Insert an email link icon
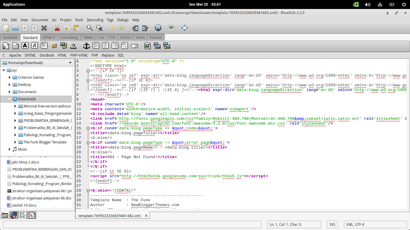Viewport: 410px width, 230px height. click(x=134, y=46)
